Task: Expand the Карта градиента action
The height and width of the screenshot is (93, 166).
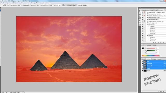Action: tap(147, 23)
